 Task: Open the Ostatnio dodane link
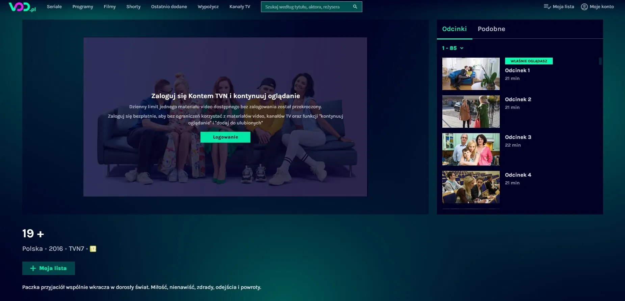click(169, 7)
